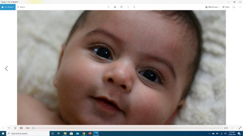Open Mail app from the taskbar
Image resolution: width=243 pixels, height=136 pixels.
[78, 134]
